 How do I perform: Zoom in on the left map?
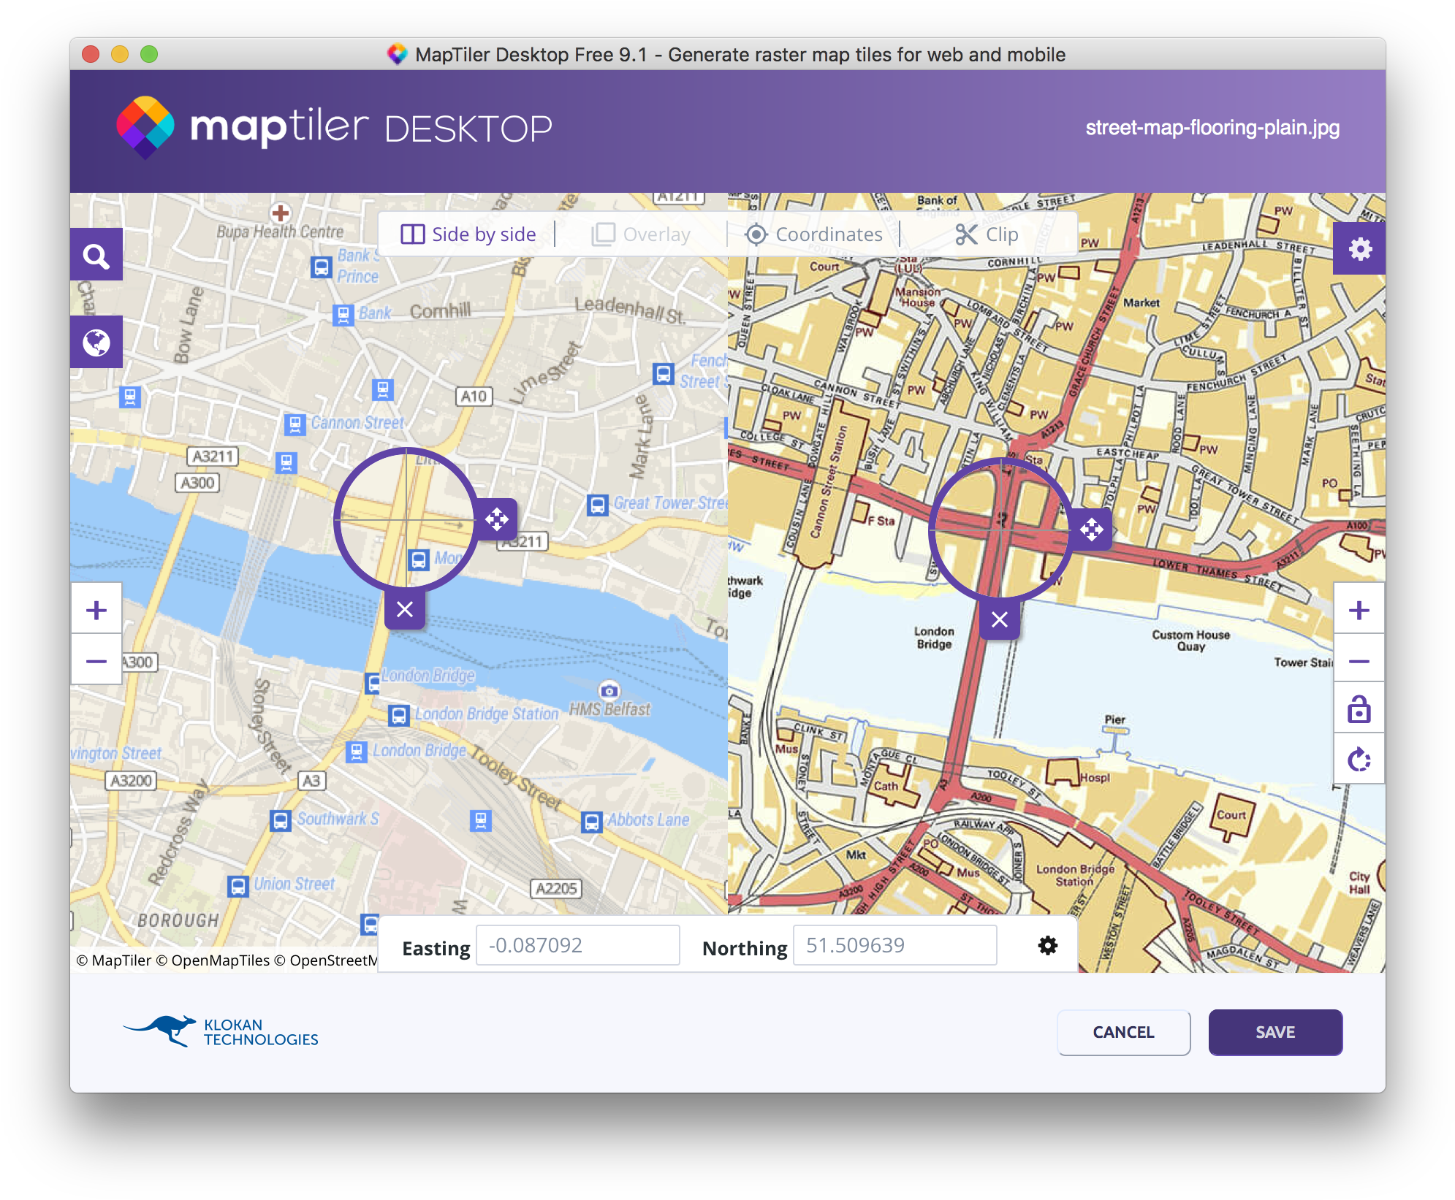click(96, 610)
